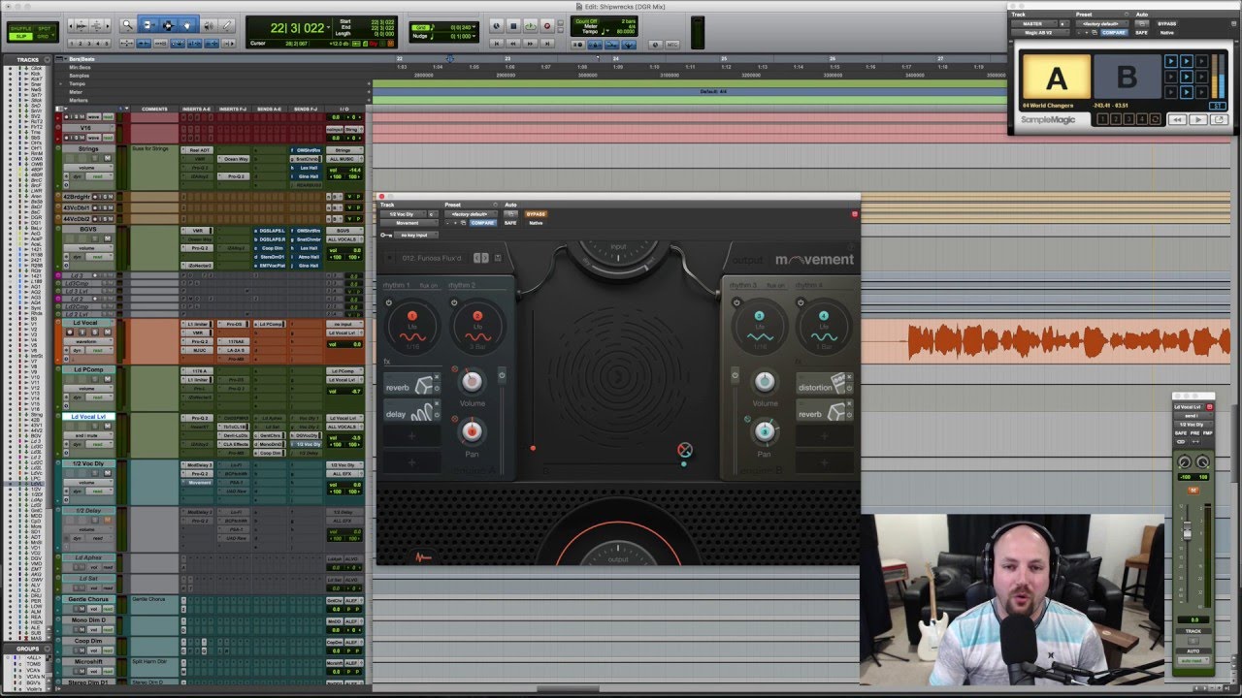Click the Movement waveform icon at bottom left
Screen dimensions: 1242x698
coord(423,557)
